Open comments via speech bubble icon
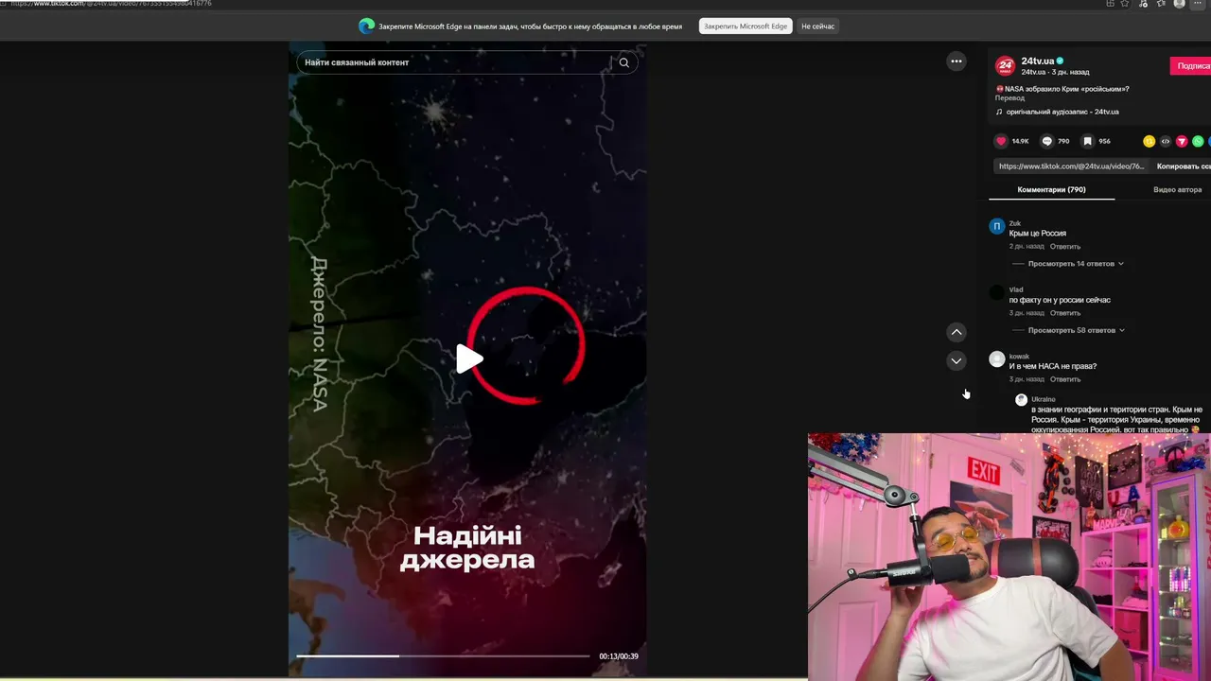1211x681 pixels. [1046, 141]
